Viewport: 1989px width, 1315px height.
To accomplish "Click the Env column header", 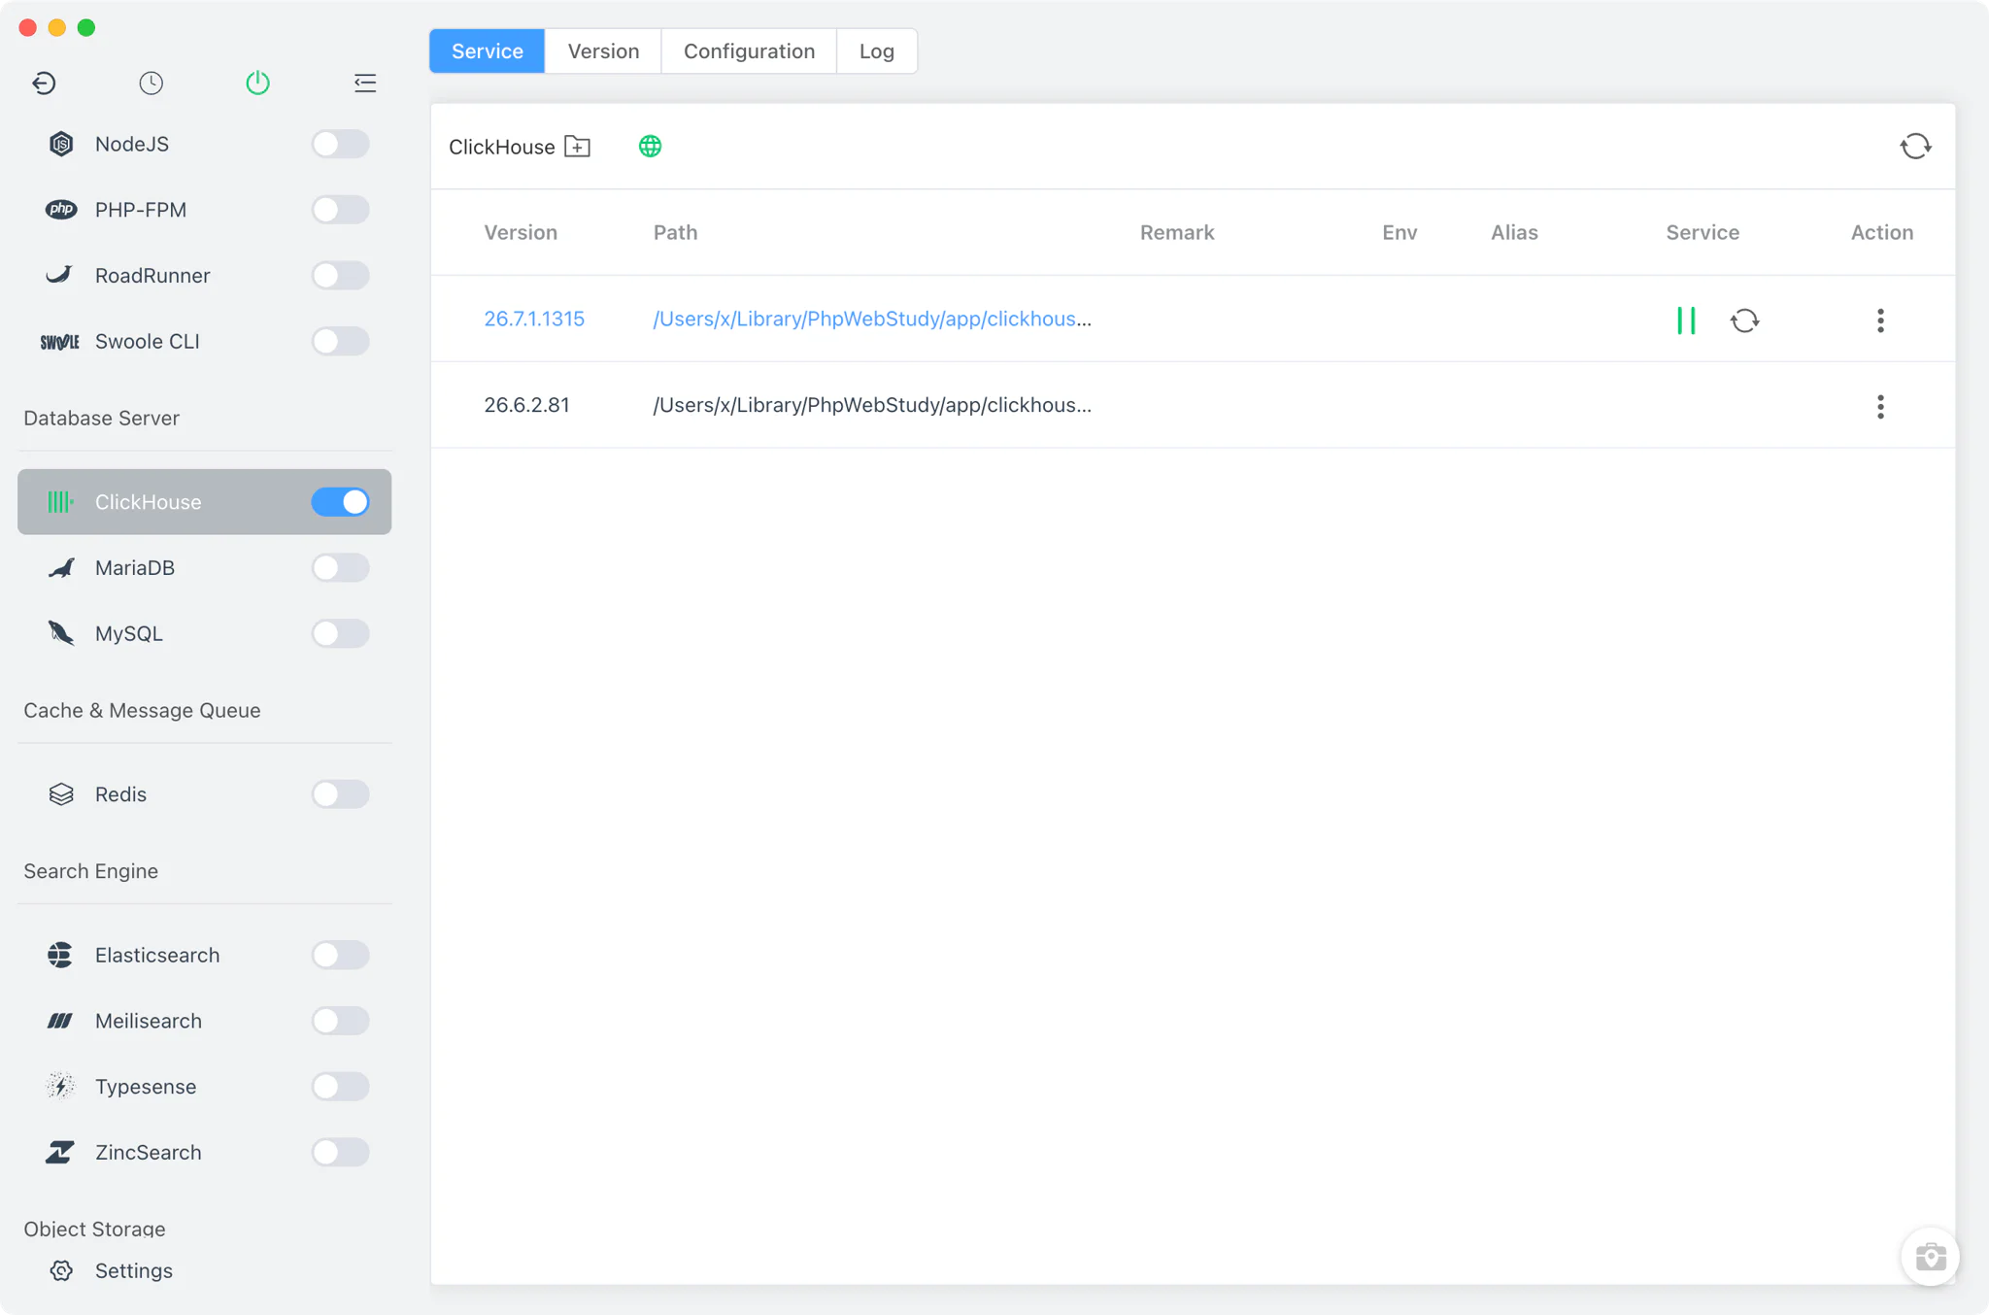I will [x=1399, y=232].
